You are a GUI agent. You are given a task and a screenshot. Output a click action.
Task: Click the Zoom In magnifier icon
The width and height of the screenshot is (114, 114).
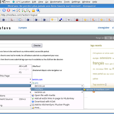click(x=24, y=10)
